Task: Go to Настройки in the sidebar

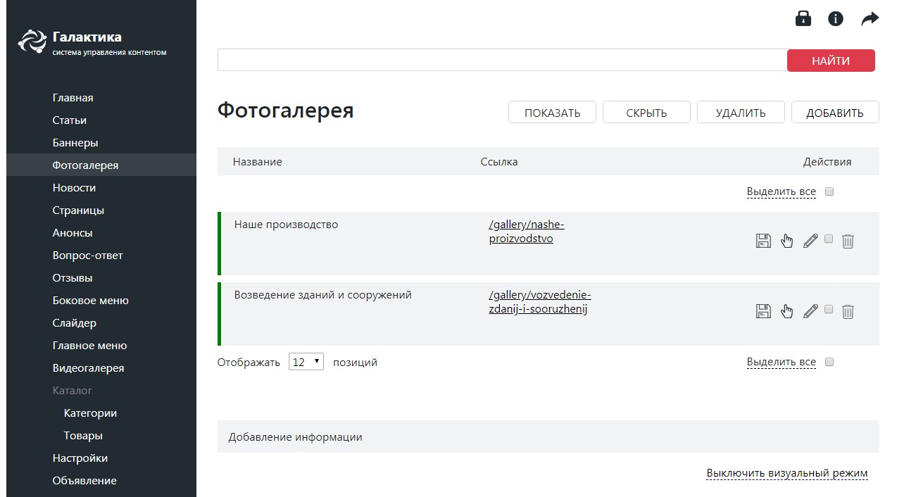Action: [x=80, y=458]
